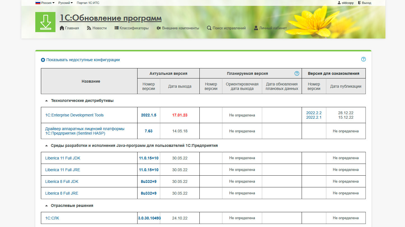Viewport: 405px width, 227px height.
Task: Click the list icon beside Классификаторы
Action: pyautogui.click(x=117, y=28)
